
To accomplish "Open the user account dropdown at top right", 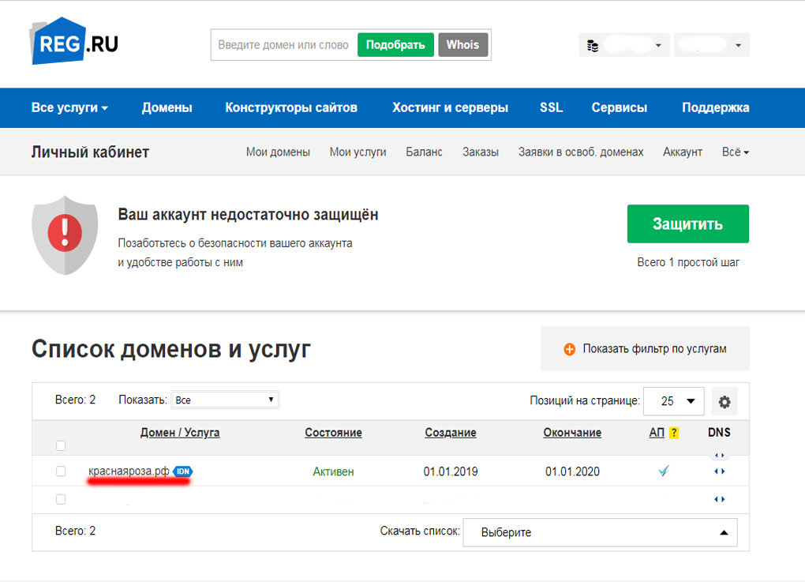I will [x=712, y=45].
